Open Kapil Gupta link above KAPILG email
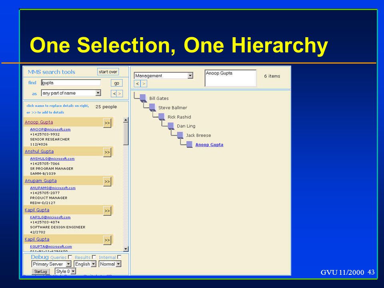Image resolution: width=384 pixels, height=288 pixels. pos(37,210)
